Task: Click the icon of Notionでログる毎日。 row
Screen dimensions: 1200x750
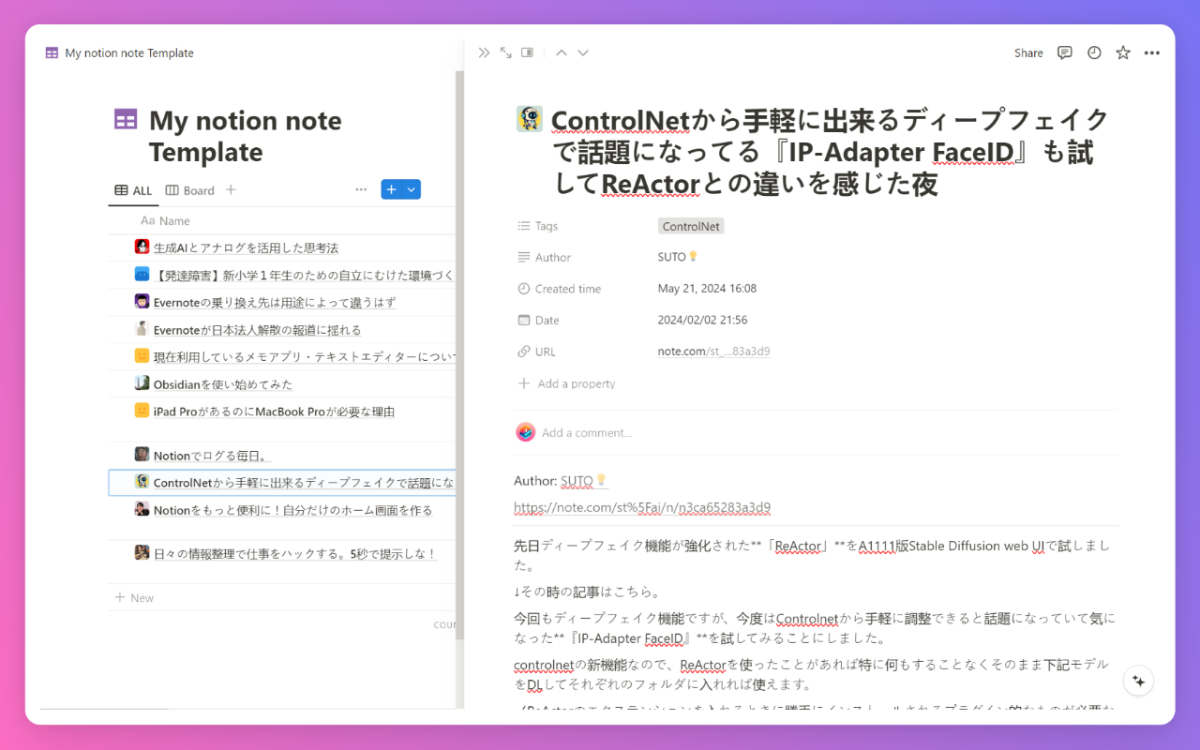Action: (142, 455)
